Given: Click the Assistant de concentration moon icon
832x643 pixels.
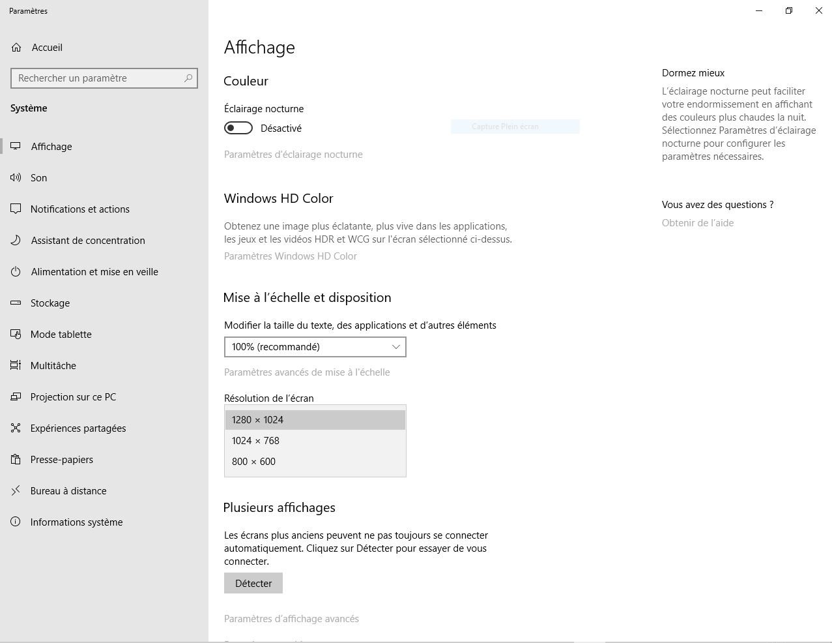Looking at the screenshot, I should pyautogui.click(x=16, y=241).
